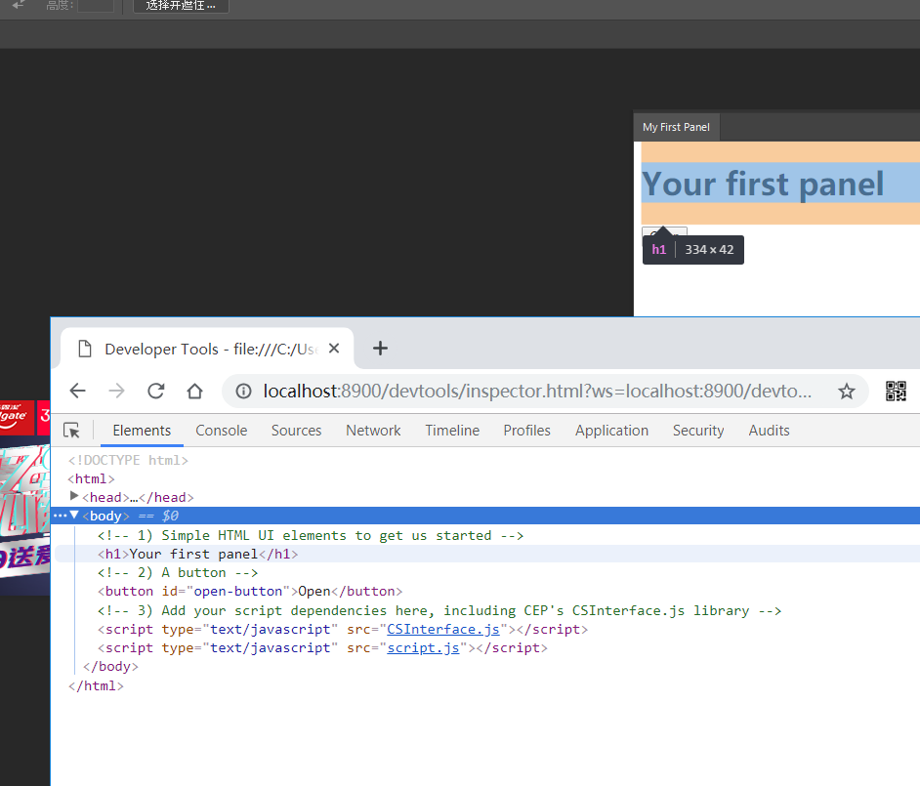Open the Sources tab
920x786 pixels.
pos(296,431)
